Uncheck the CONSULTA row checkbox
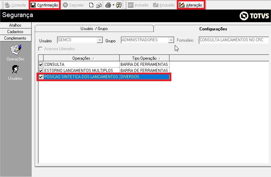 click(x=41, y=64)
